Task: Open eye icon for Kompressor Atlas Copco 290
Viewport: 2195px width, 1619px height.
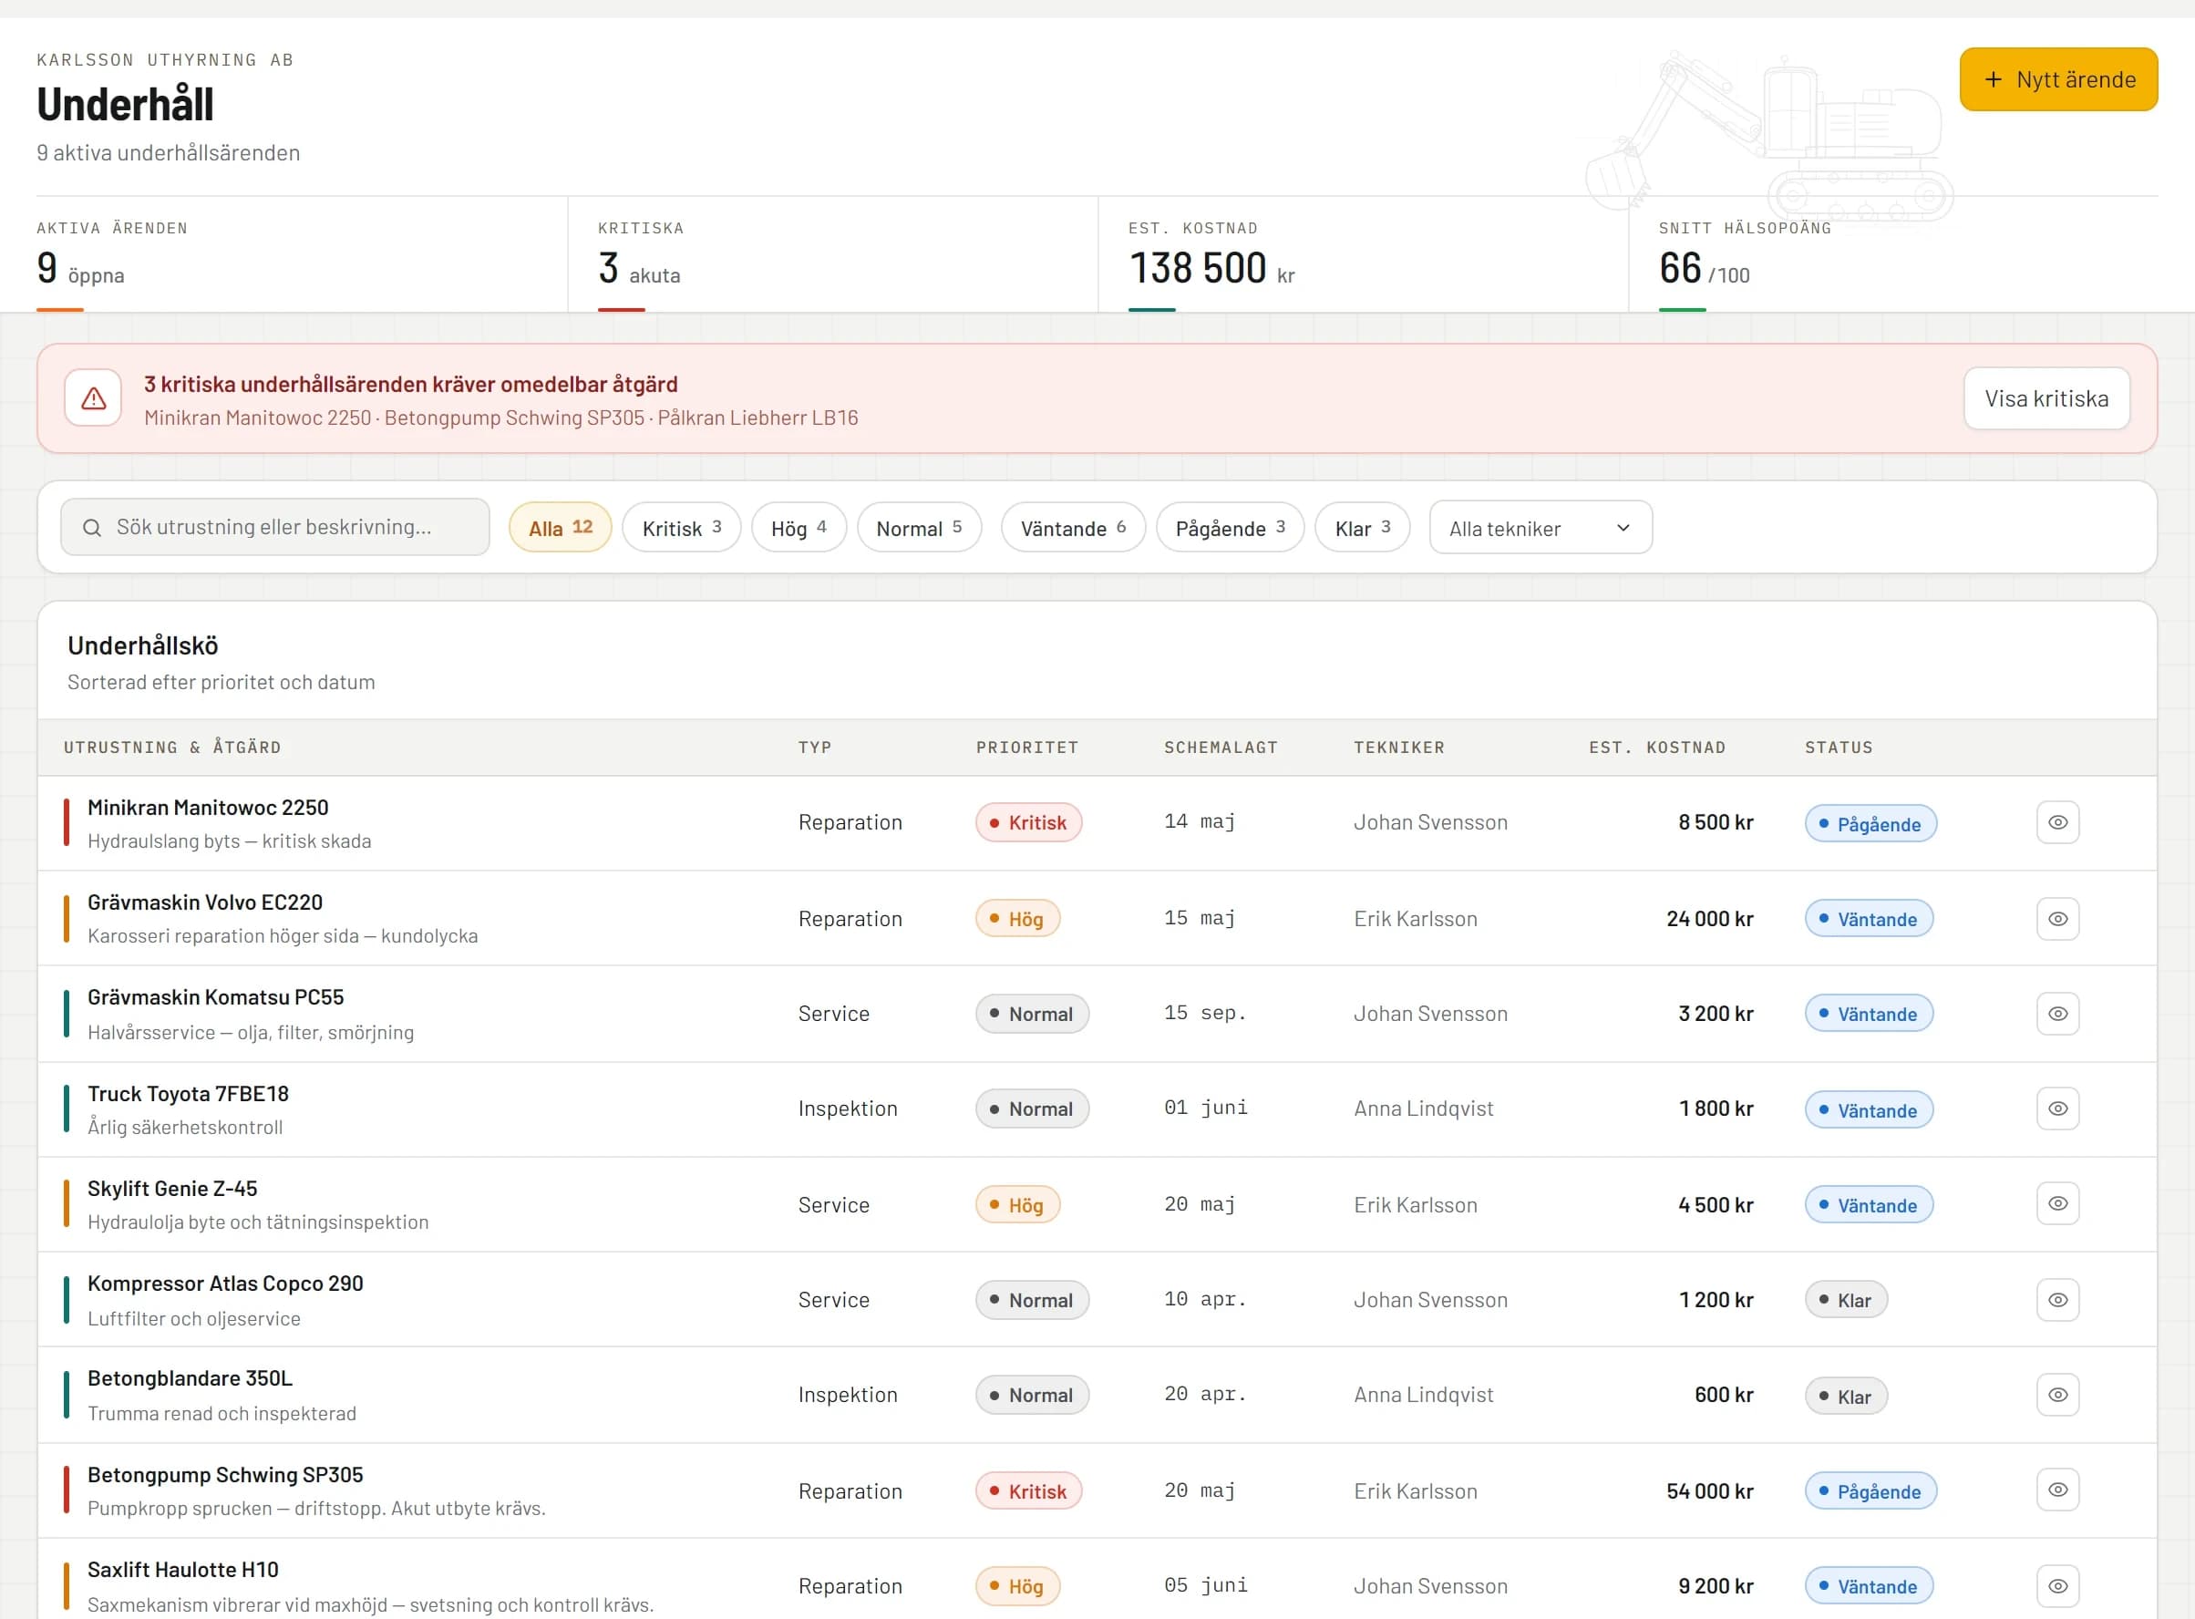Action: pyautogui.click(x=2056, y=1300)
